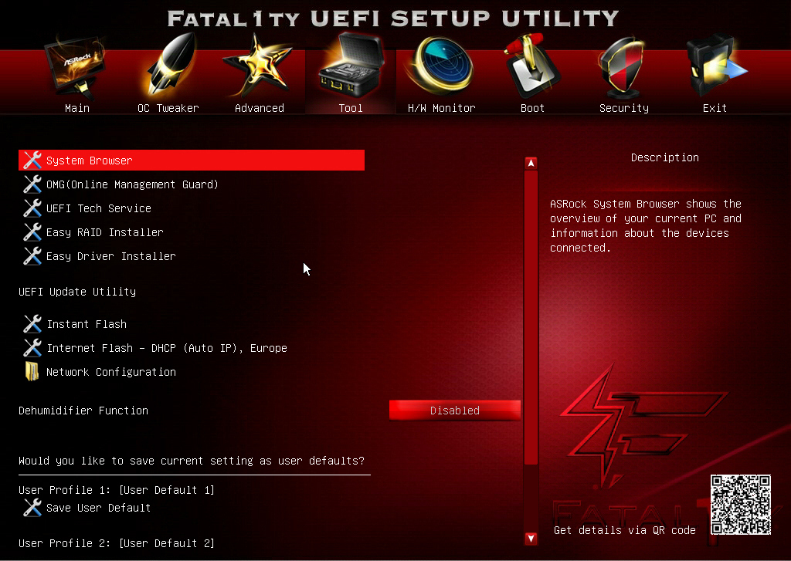Click wrench icon beside UEFI Tech Service
Screen dimensions: 791x561
pyautogui.click(x=32, y=208)
